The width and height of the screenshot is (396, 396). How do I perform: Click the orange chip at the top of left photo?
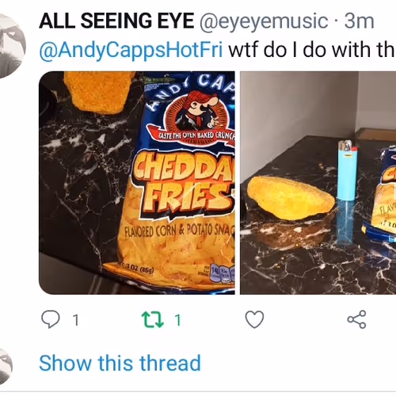pos(100,92)
